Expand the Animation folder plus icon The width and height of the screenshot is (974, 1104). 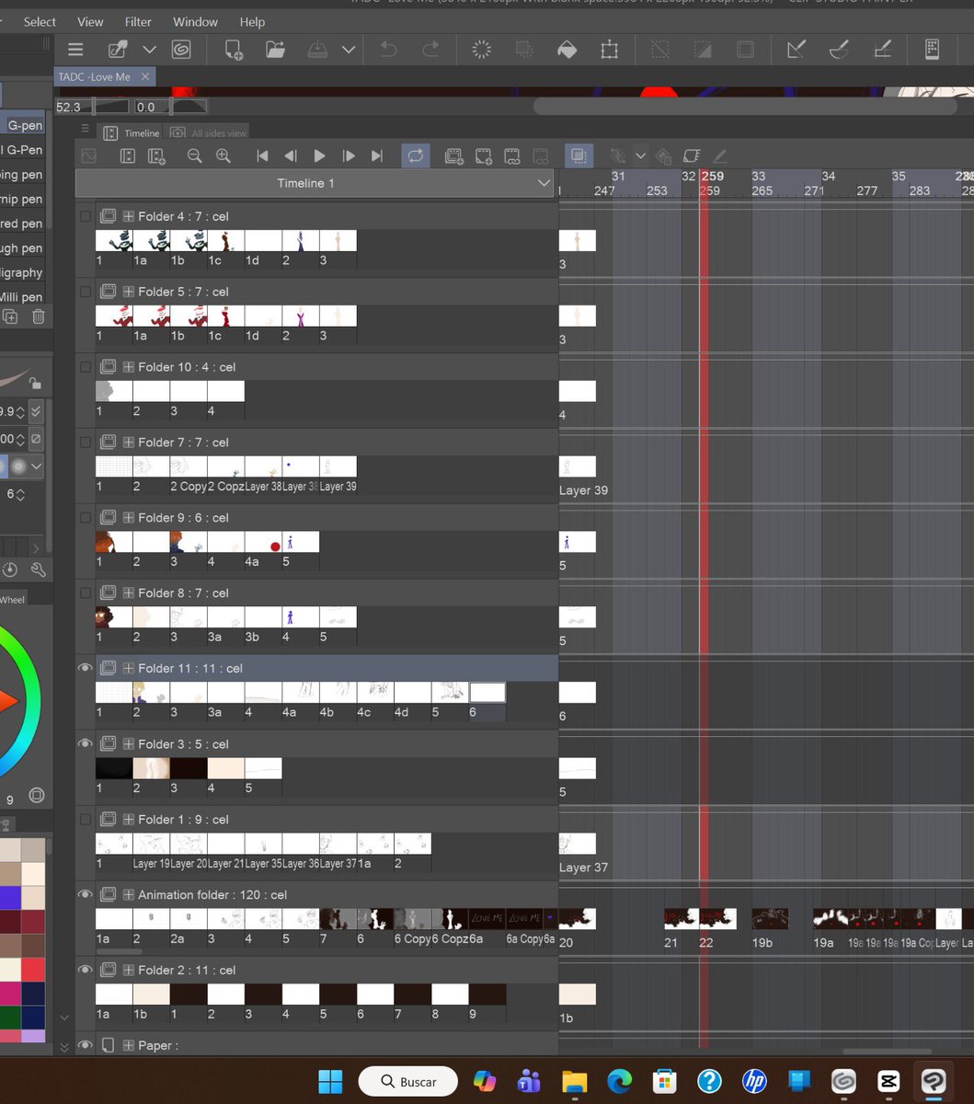pos(129,894)
